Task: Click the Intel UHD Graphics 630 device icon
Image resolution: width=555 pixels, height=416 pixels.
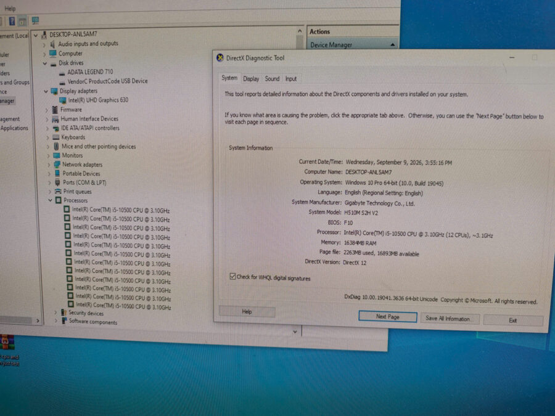Action: (63, 100)
